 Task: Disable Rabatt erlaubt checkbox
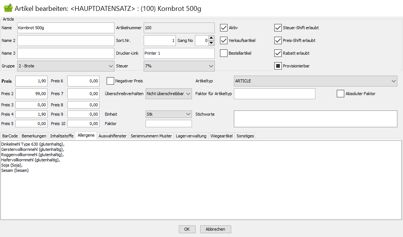pyautogui.click(x=278, y=53)
